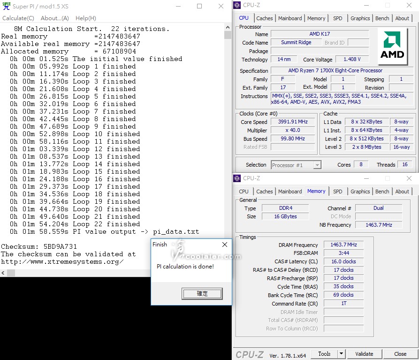Screen dimensions: 419x360
Task: Switch to Memory tab in upper CPU-Z window
Action: 316,18
